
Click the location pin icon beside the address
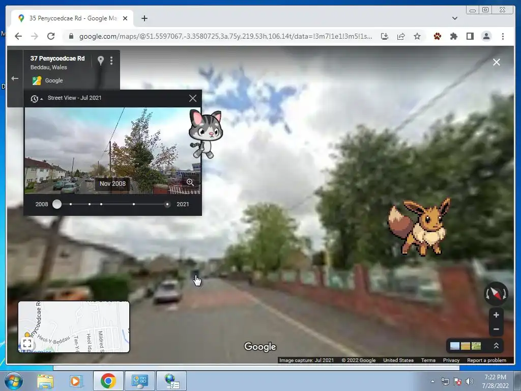[100, 60]
